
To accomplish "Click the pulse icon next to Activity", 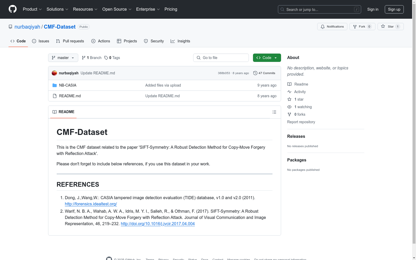I will pyautogui.click(x=289, y=92).
